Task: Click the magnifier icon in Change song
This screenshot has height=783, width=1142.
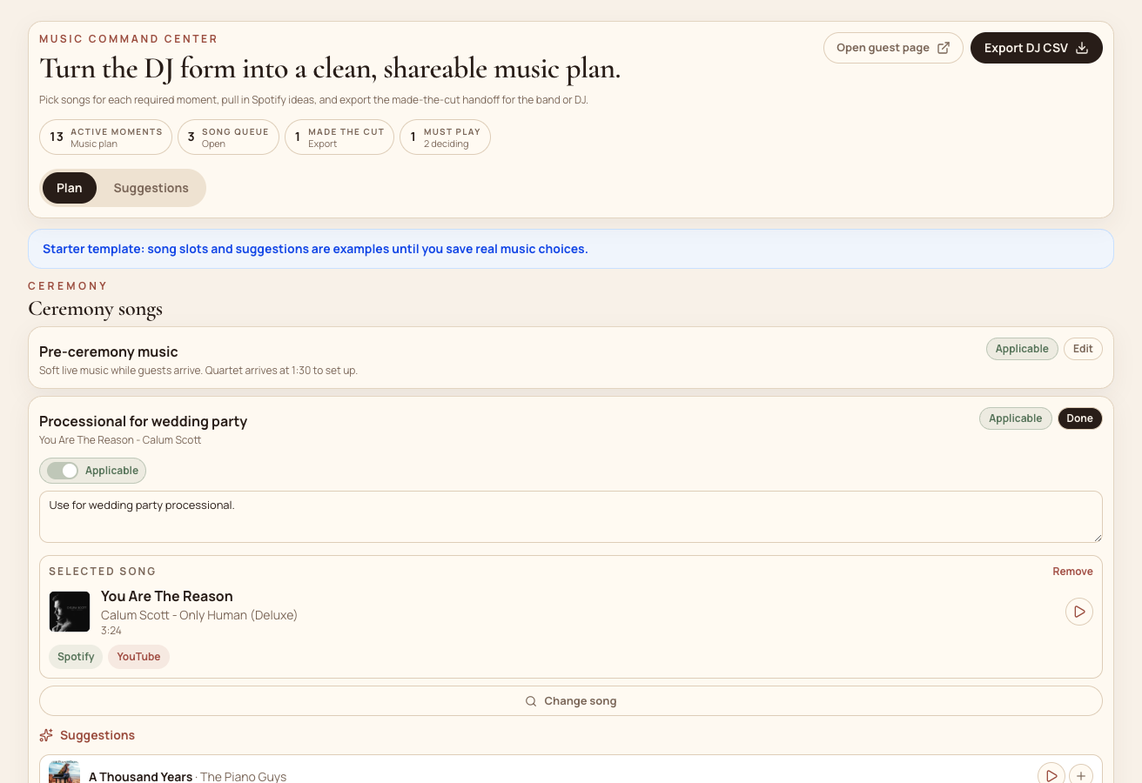Action: [531, 701]
